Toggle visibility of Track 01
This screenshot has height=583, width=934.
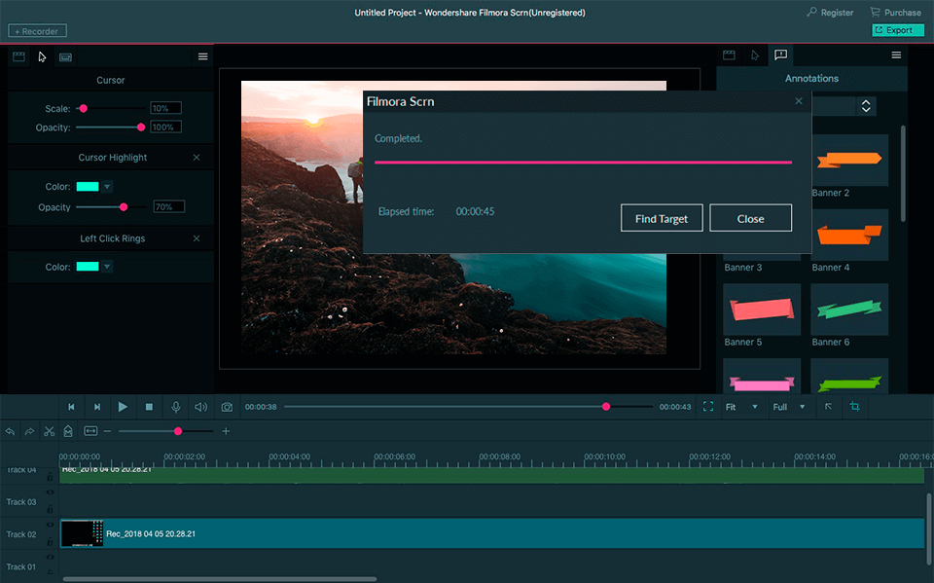[x=50, y=557]
